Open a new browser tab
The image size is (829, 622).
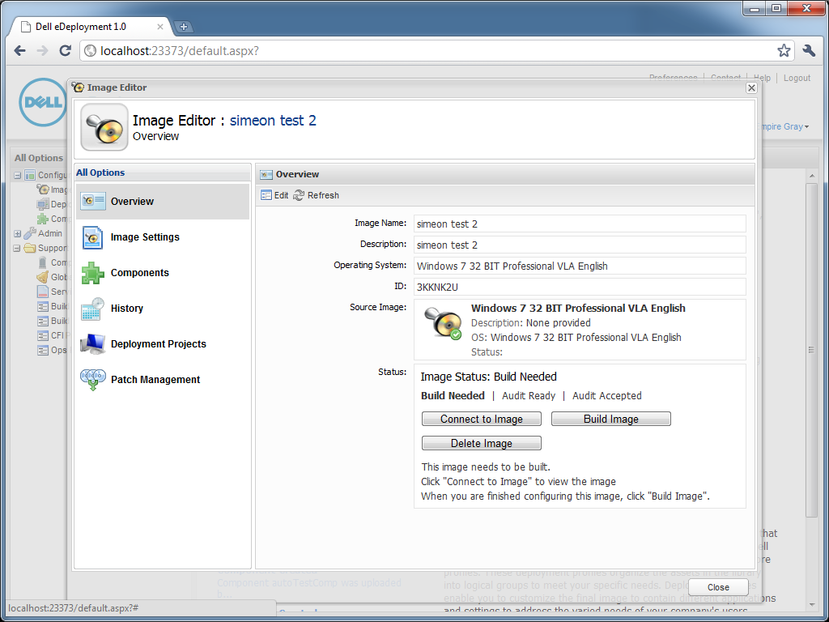[184, 27]
